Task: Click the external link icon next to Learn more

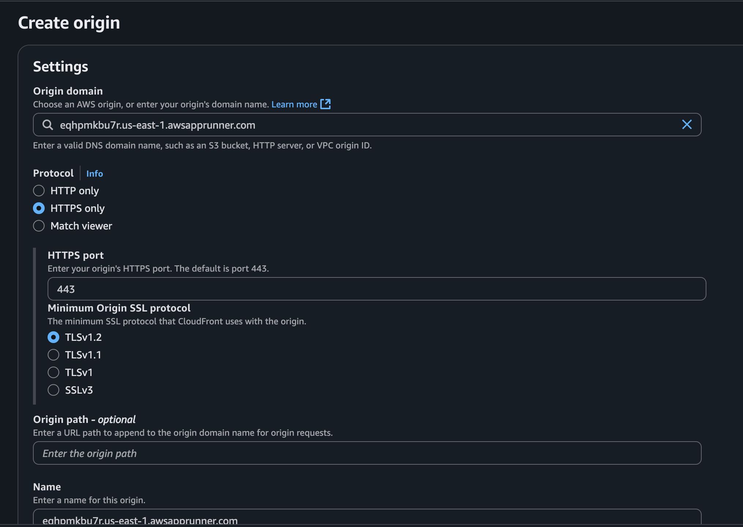Action: click(326, 104)
